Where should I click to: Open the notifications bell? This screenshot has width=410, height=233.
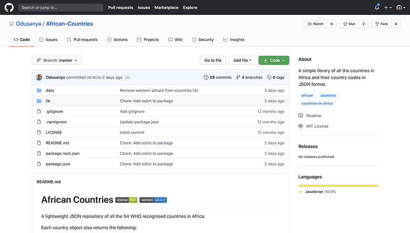tap(377, 7)
